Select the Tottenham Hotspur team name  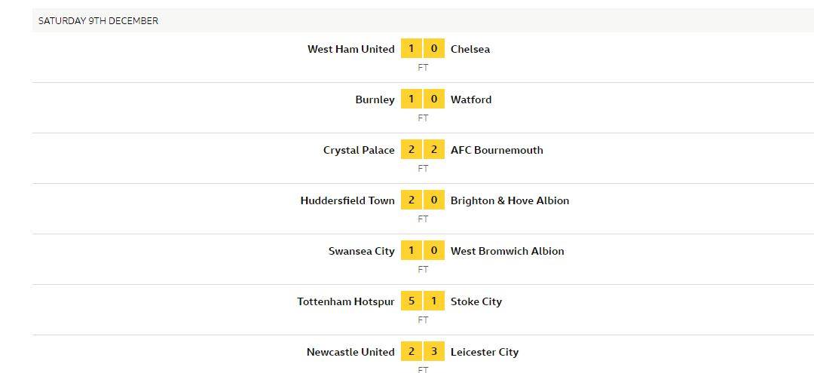point(346,301)
